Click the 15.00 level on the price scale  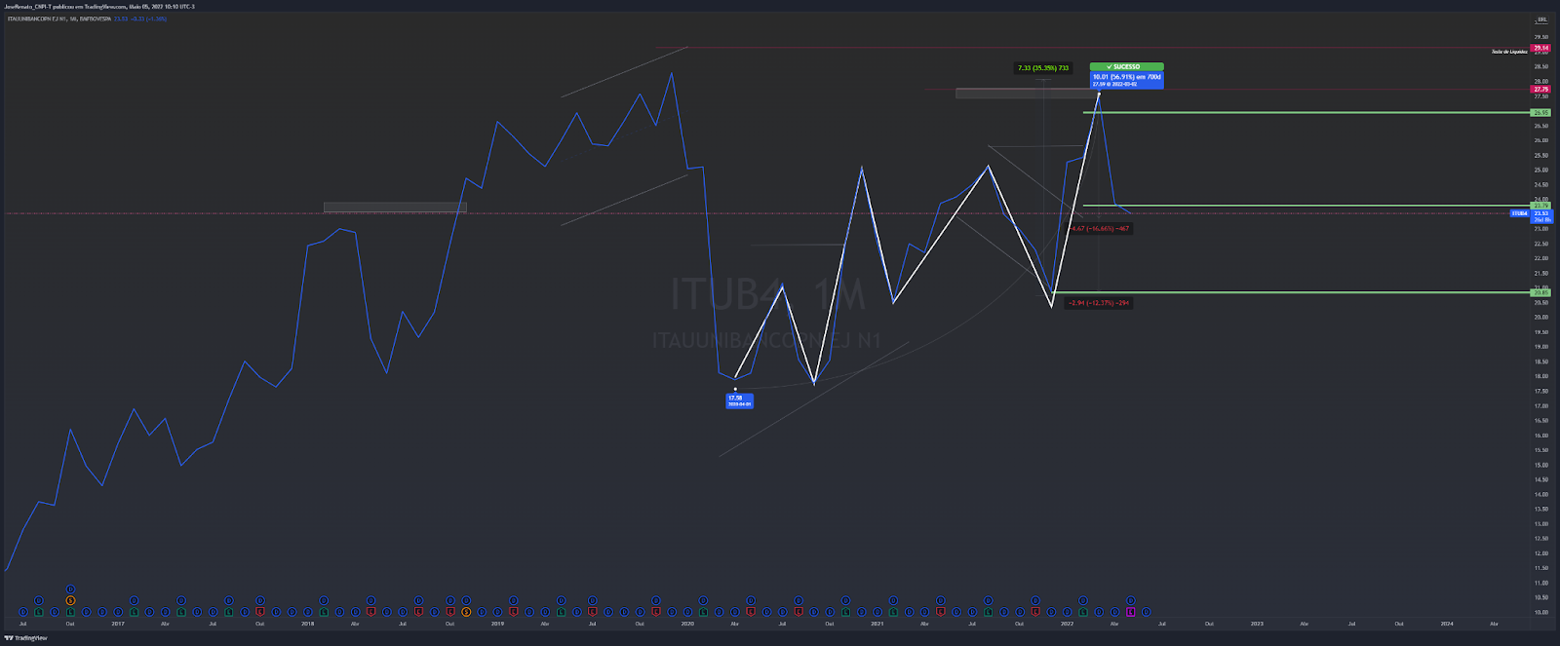[x=1540, y=465]
